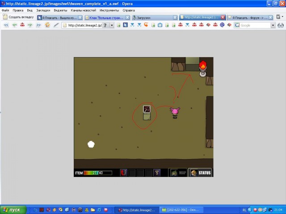The height and width of the screenshot is (214, 286).
Task: Open the Каналы новостей menu
Action: (84, 10)
